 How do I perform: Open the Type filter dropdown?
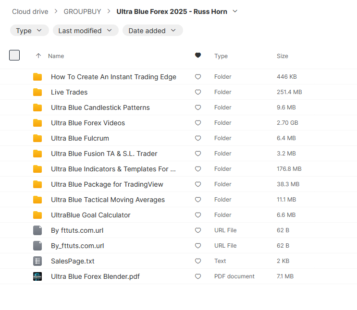pyautogui.click(x=29, y=31)
